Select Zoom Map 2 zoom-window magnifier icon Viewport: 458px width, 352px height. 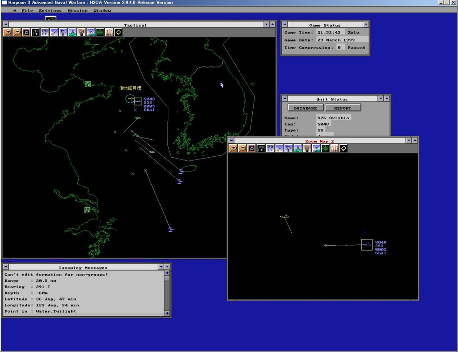click(x=251, y=148)
